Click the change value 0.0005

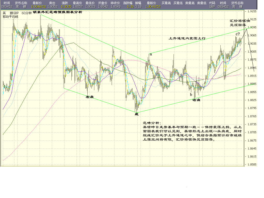pos(66,7)
